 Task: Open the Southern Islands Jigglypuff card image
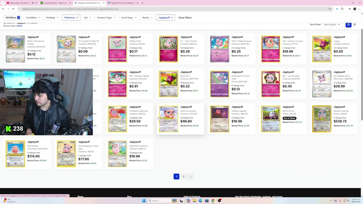coord(322,119)
